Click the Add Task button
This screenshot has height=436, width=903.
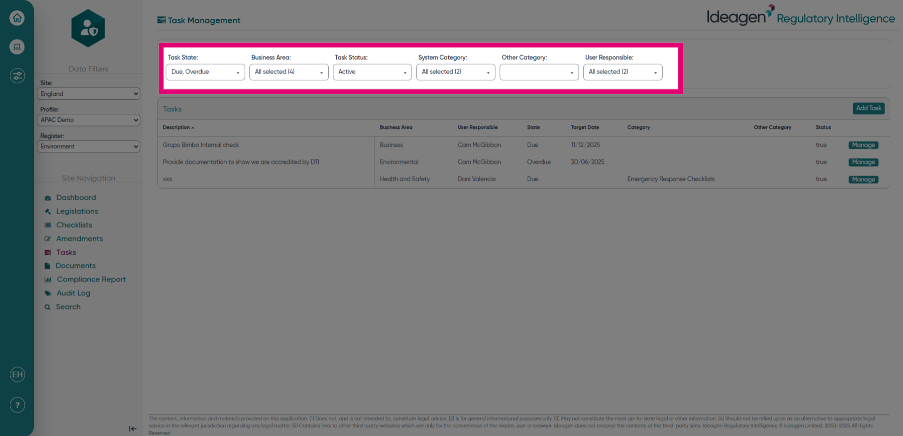(x=868, y=108)
